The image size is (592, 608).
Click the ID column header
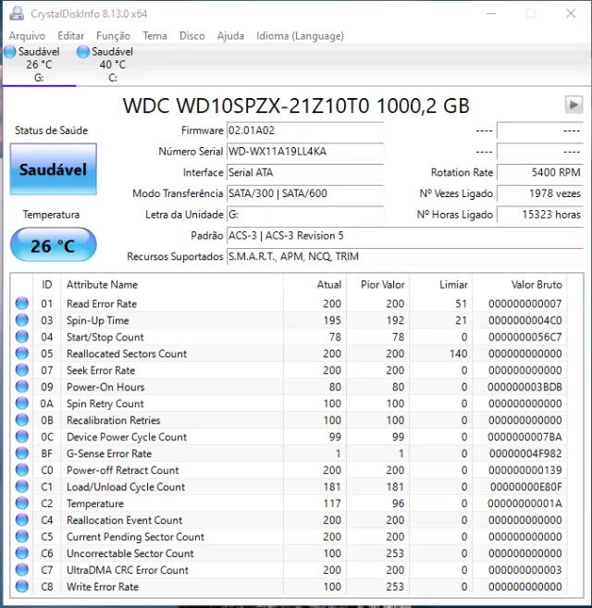[47, 285]
